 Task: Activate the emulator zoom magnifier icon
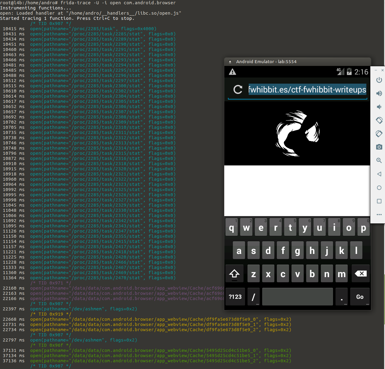pos(379,161)
